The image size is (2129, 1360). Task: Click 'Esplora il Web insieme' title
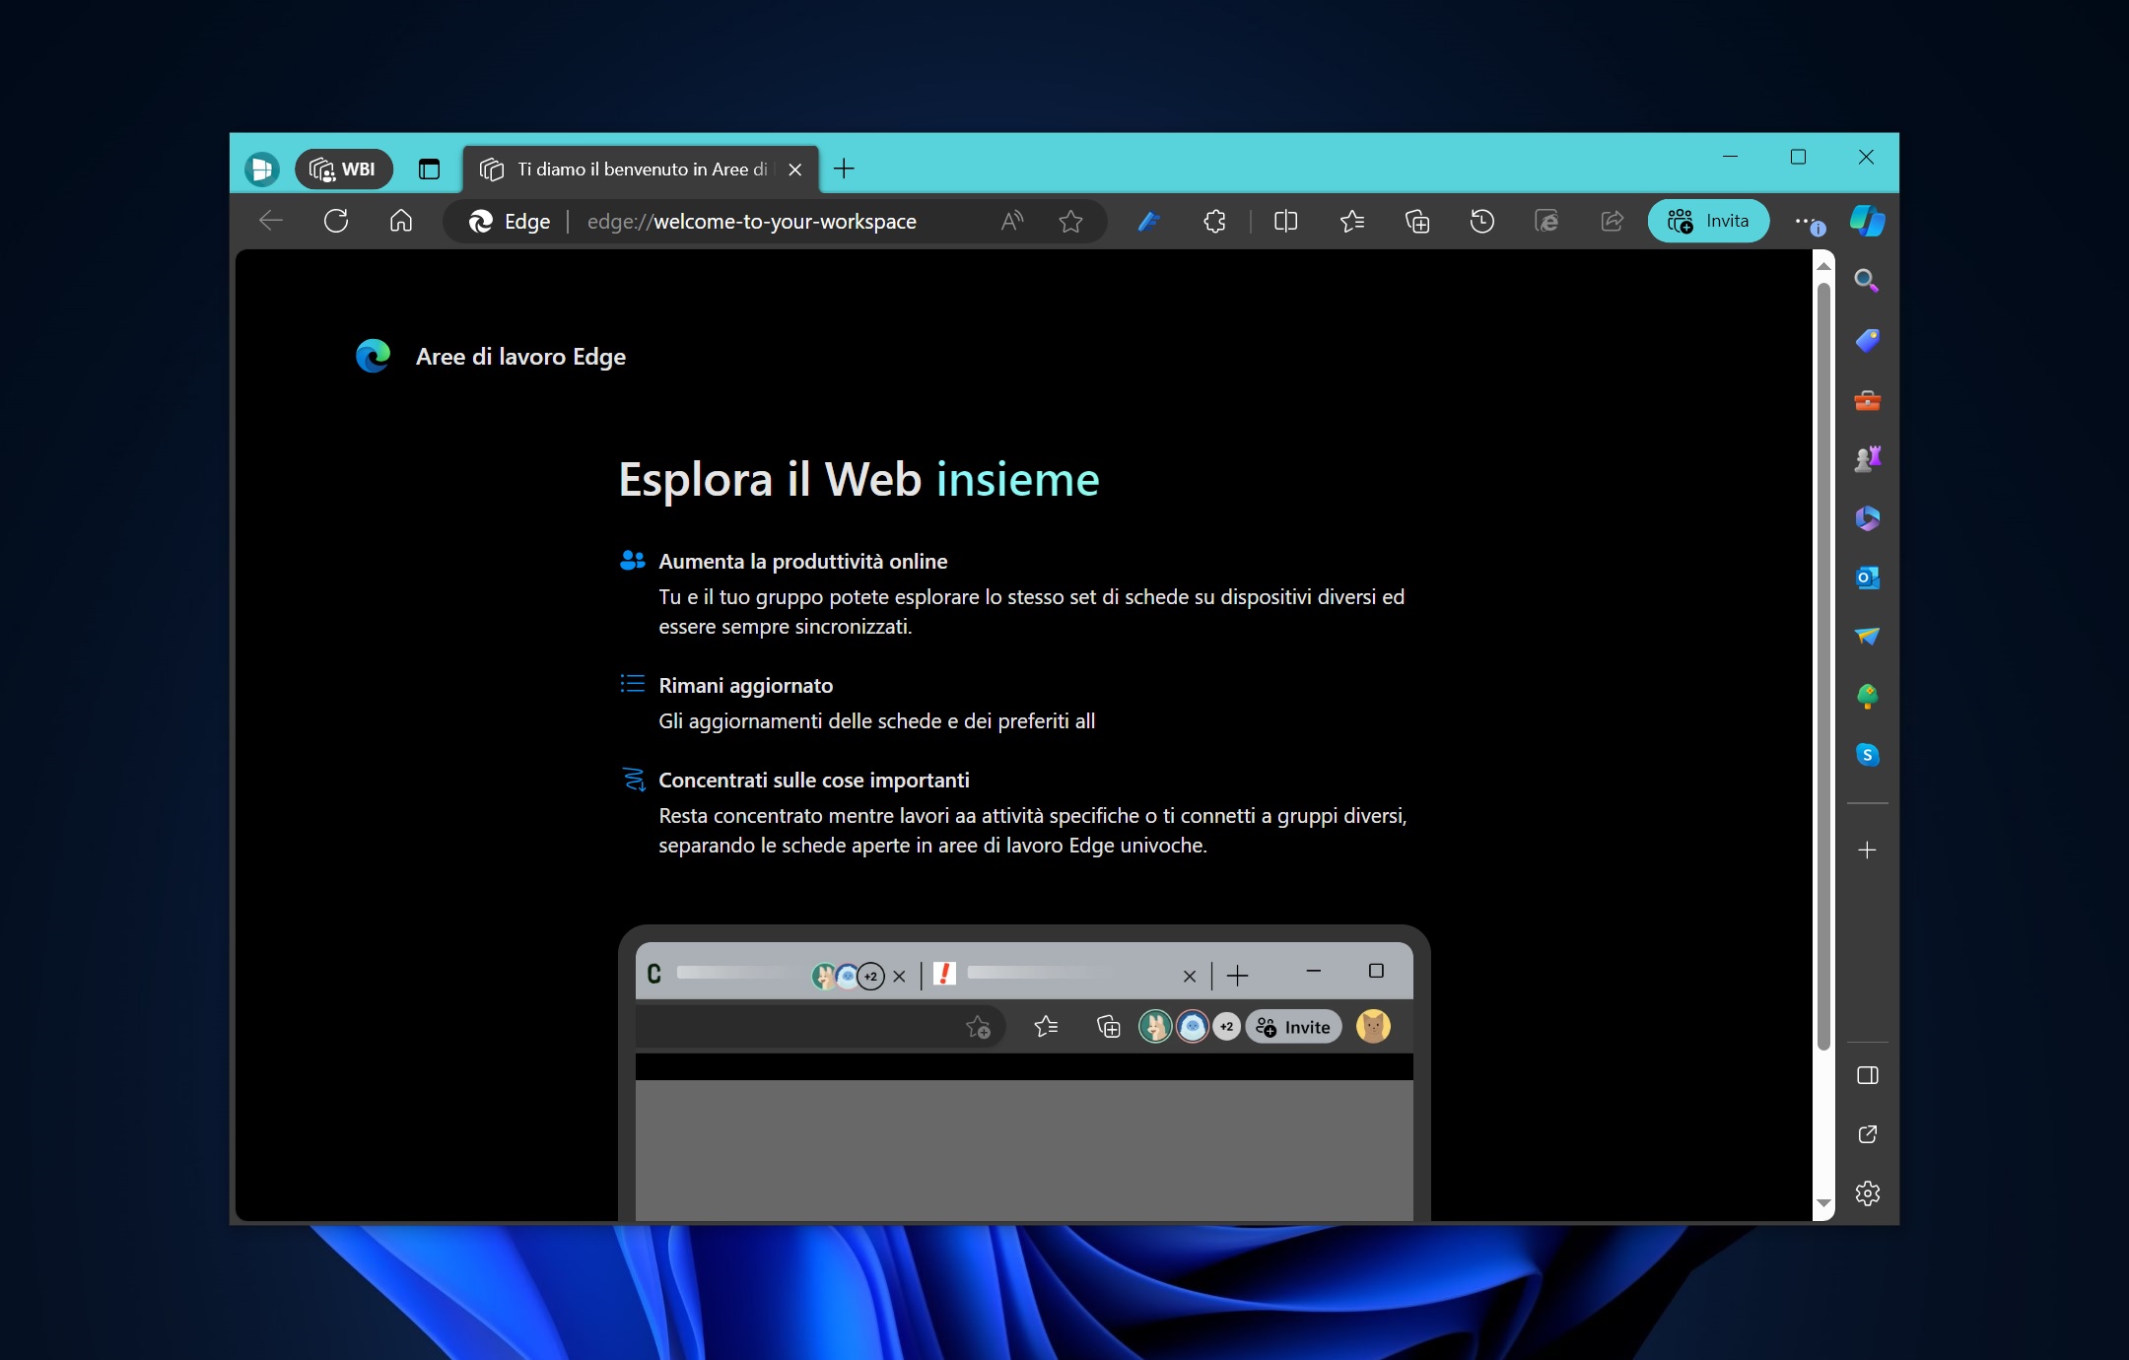858,480
